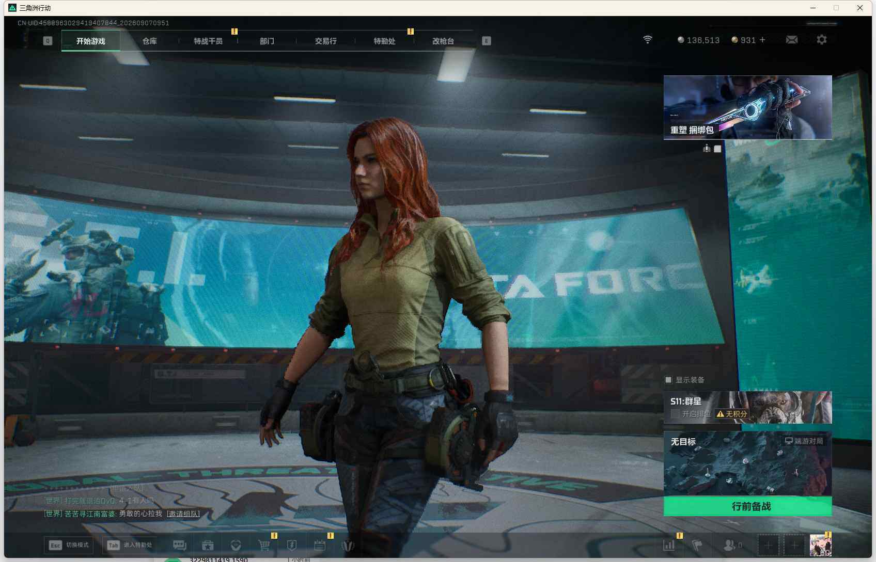The width and height of the screenshot is (876, 562).
Task: Close the 三角洲行动 window
Action: tap(860, 8)
